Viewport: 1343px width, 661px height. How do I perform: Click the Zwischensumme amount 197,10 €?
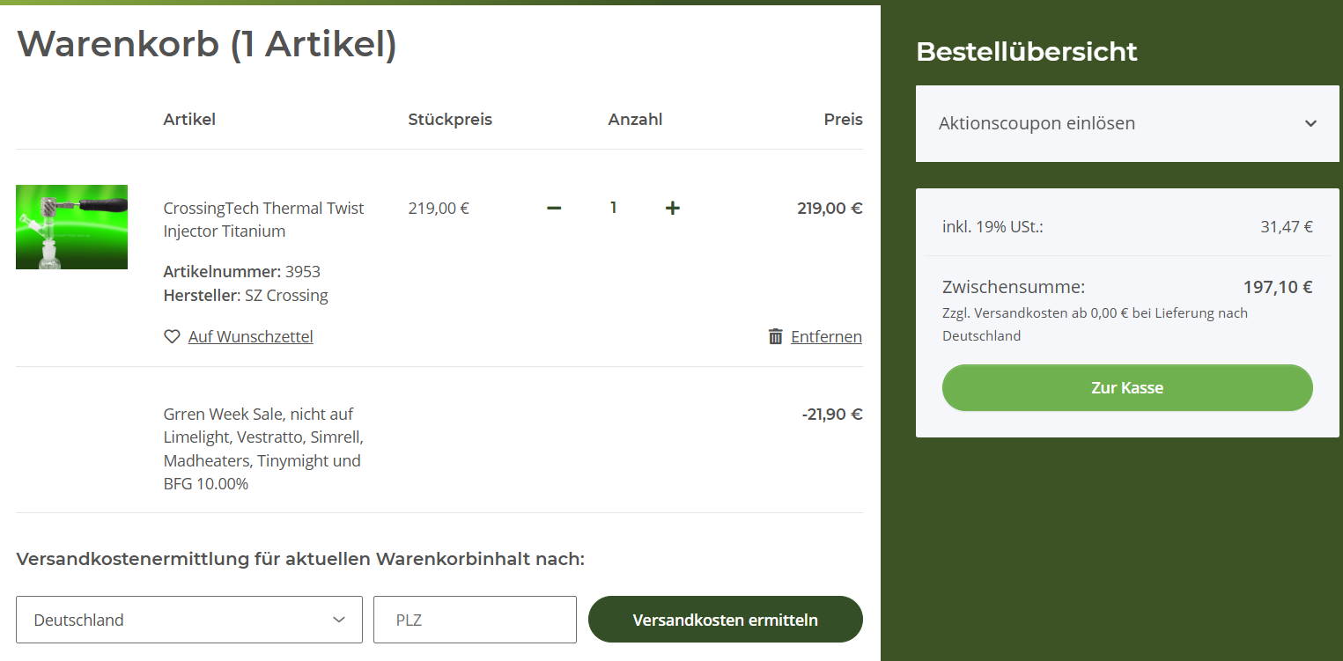[1277, 287]
